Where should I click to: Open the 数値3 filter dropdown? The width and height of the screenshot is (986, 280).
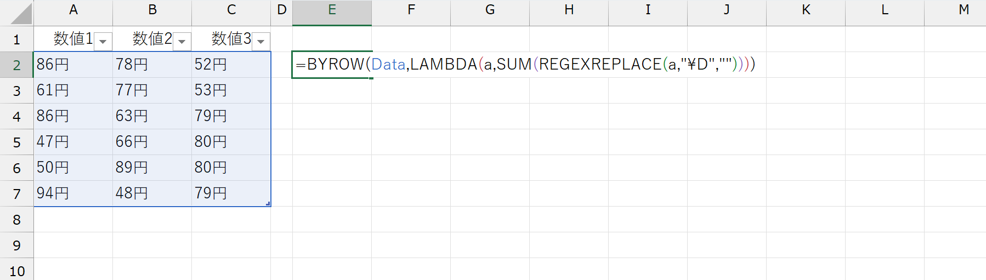(x=260, y=41)
